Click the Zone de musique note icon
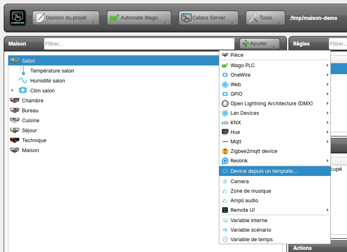 pyautogui.click(x=225, y=191)
